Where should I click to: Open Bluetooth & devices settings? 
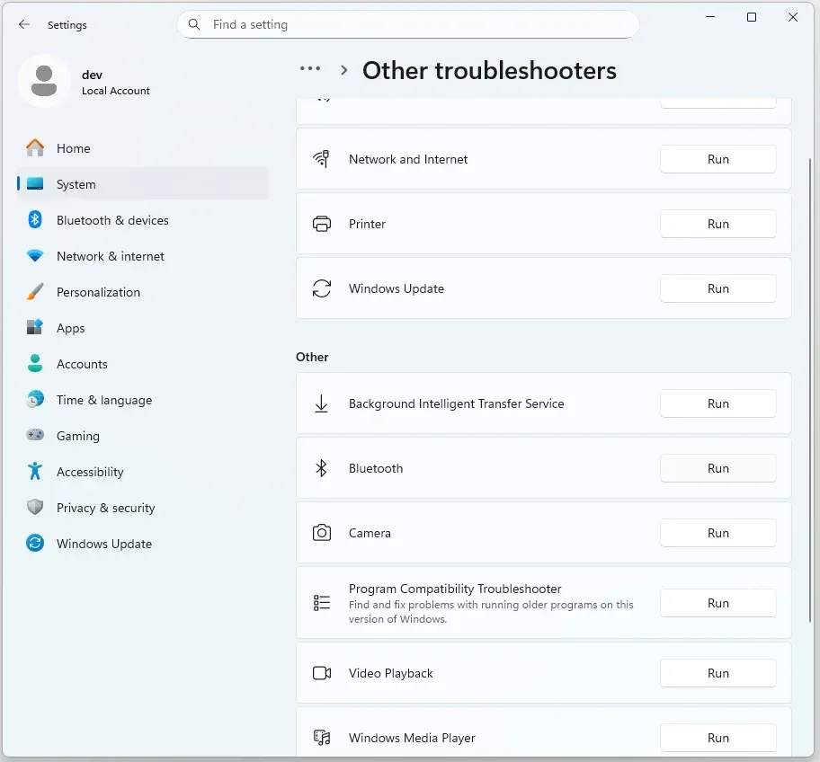pyautogui.click(x=143, y=220)
